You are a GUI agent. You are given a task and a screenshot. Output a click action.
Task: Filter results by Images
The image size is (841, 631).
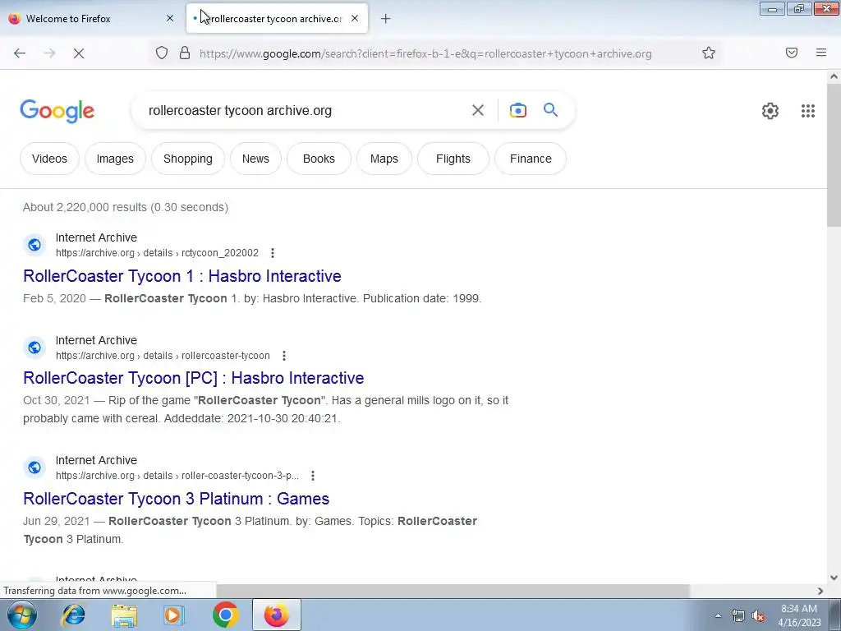pos(115,159)
